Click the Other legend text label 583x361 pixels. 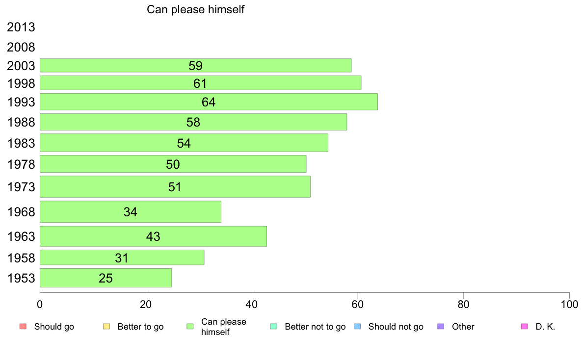[x=463, y=327]
